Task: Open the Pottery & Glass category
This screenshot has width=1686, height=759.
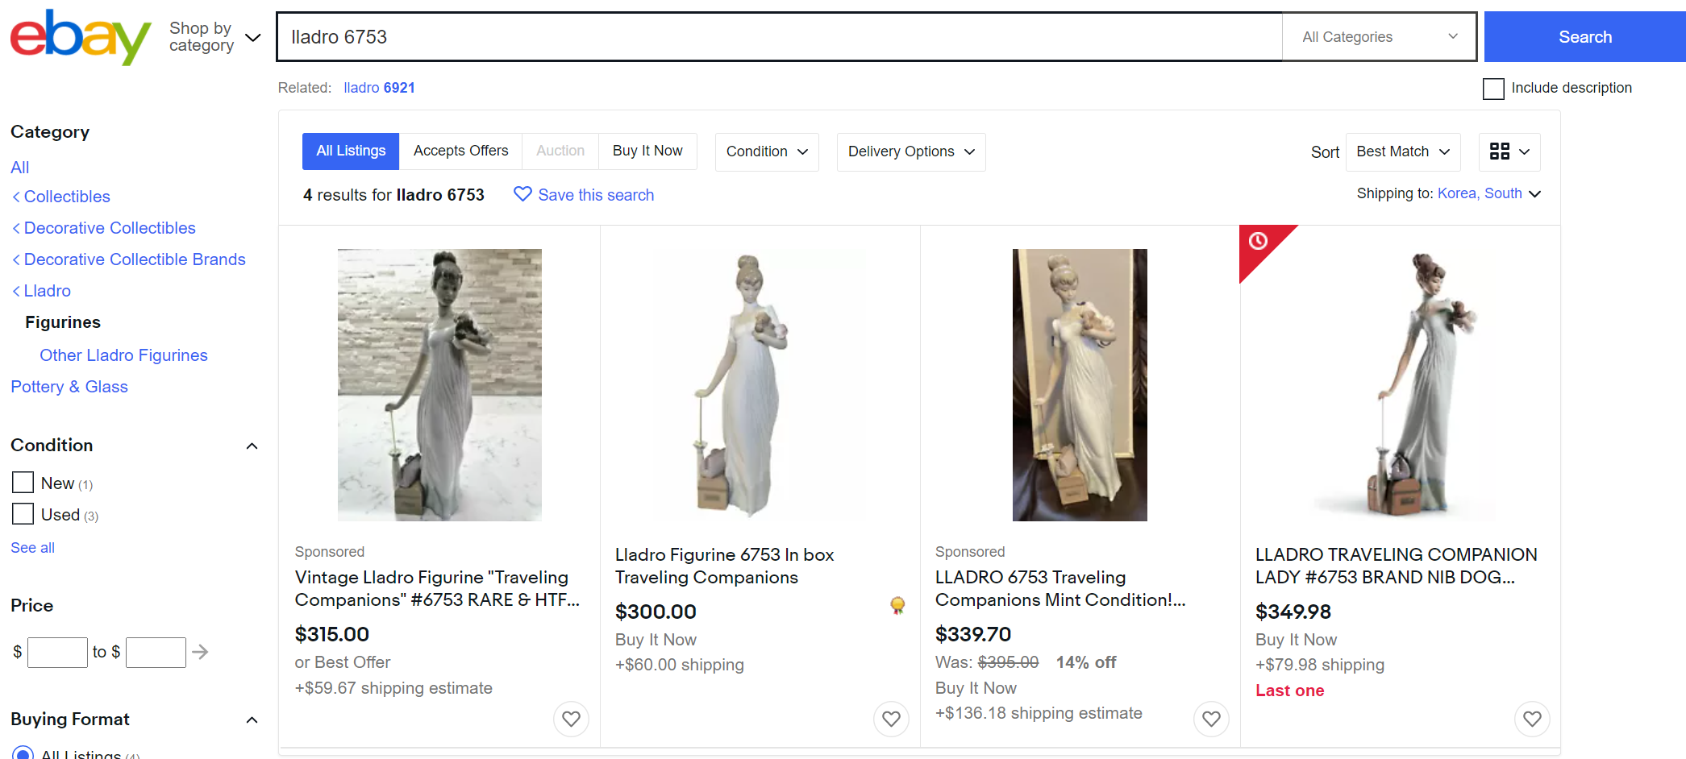Action: [x=69, y=387]
